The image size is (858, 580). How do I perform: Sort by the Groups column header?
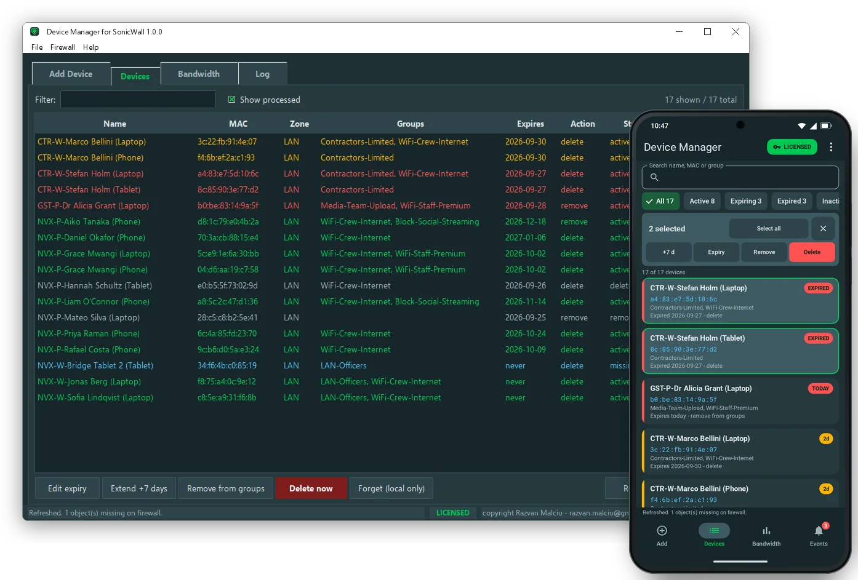click(x=411, y=124)
